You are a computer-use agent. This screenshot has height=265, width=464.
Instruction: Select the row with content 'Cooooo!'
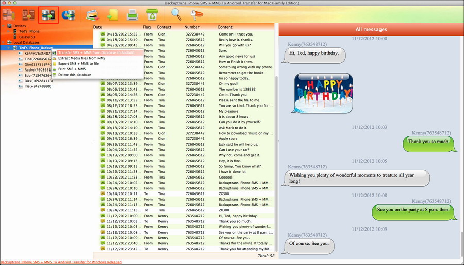point(184,177)
